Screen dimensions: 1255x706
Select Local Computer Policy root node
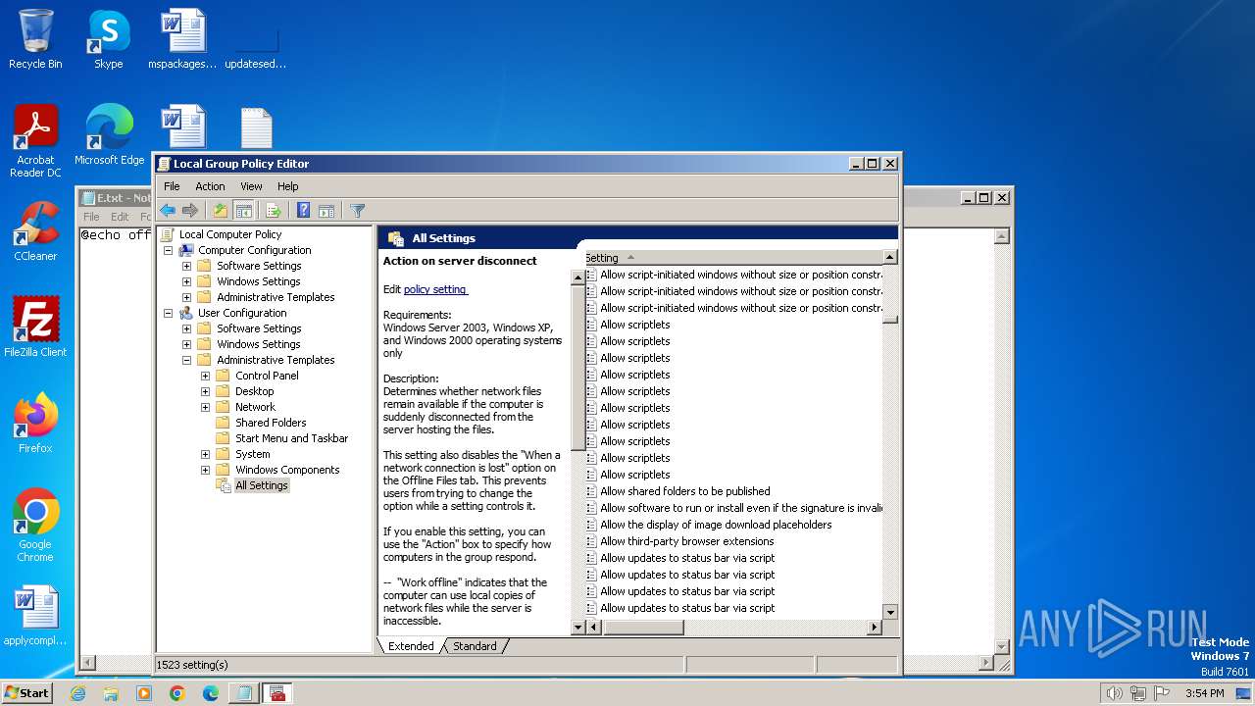[230, 234]
